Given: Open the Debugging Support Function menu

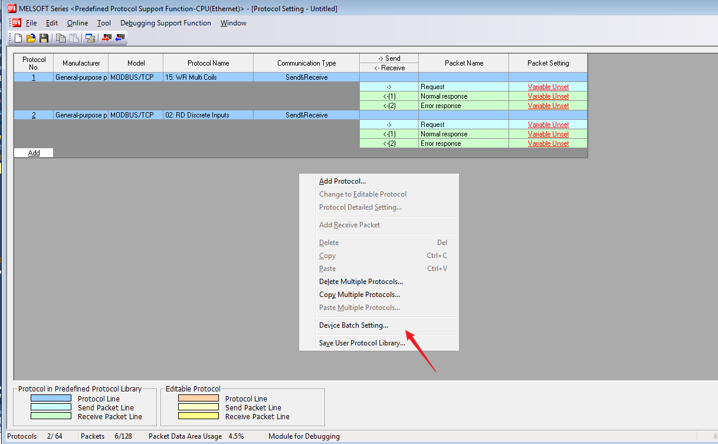Looking at the screenshot, I should click(165, 23).
